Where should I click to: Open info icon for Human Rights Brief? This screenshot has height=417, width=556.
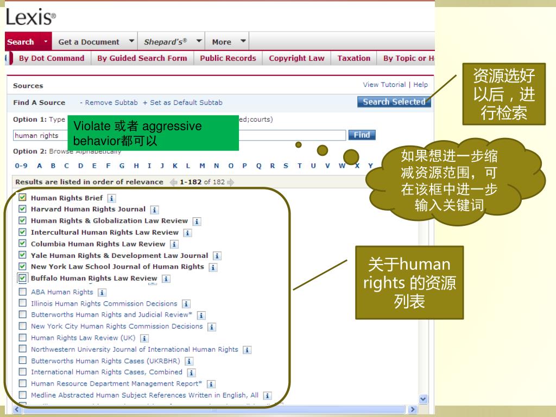[x=111, y=199]
